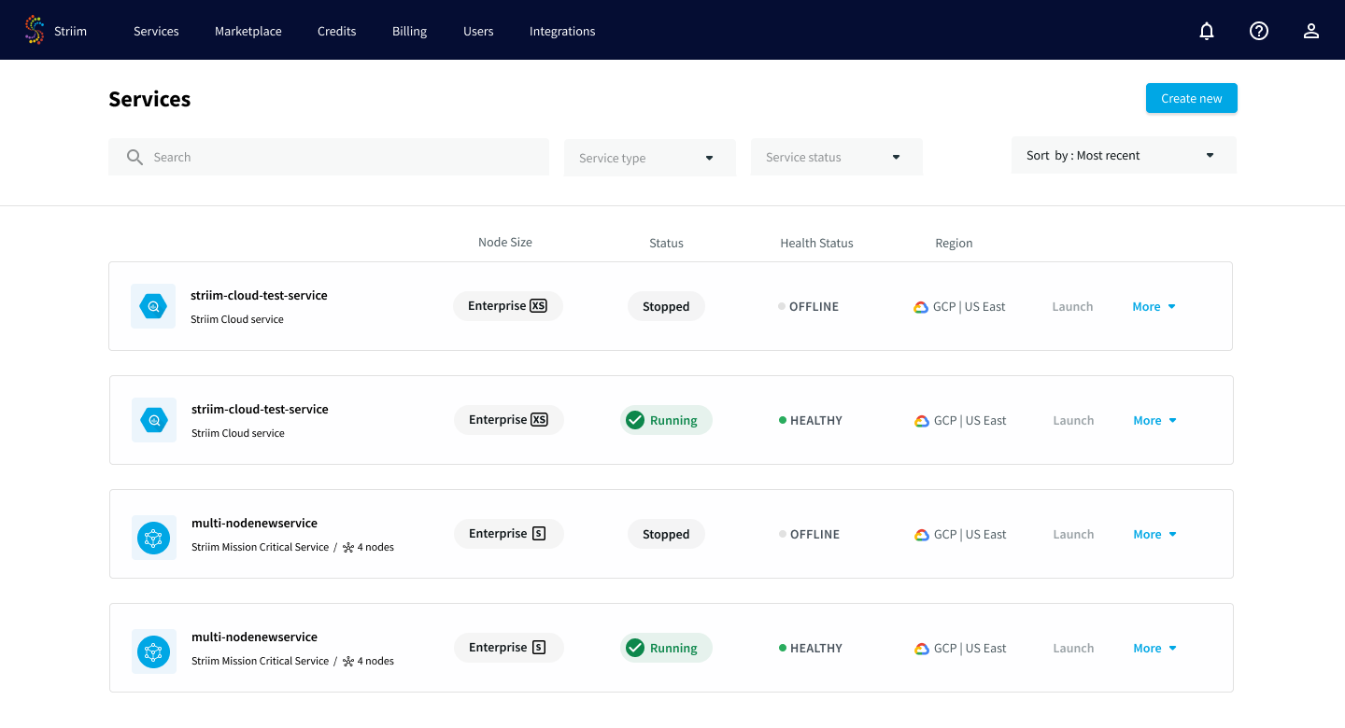The height and width of the screenshot is (728, 1345).
Task: Click the Create new button
Action: pos(1192,98)
